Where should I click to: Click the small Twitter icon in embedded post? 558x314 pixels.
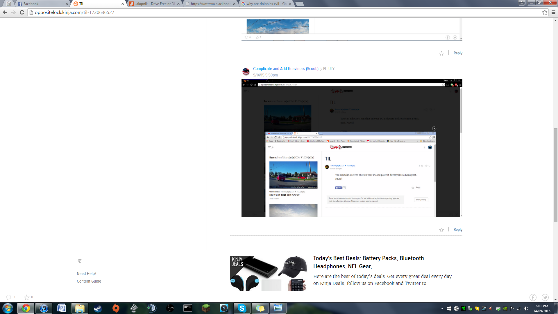pos(455,37)
